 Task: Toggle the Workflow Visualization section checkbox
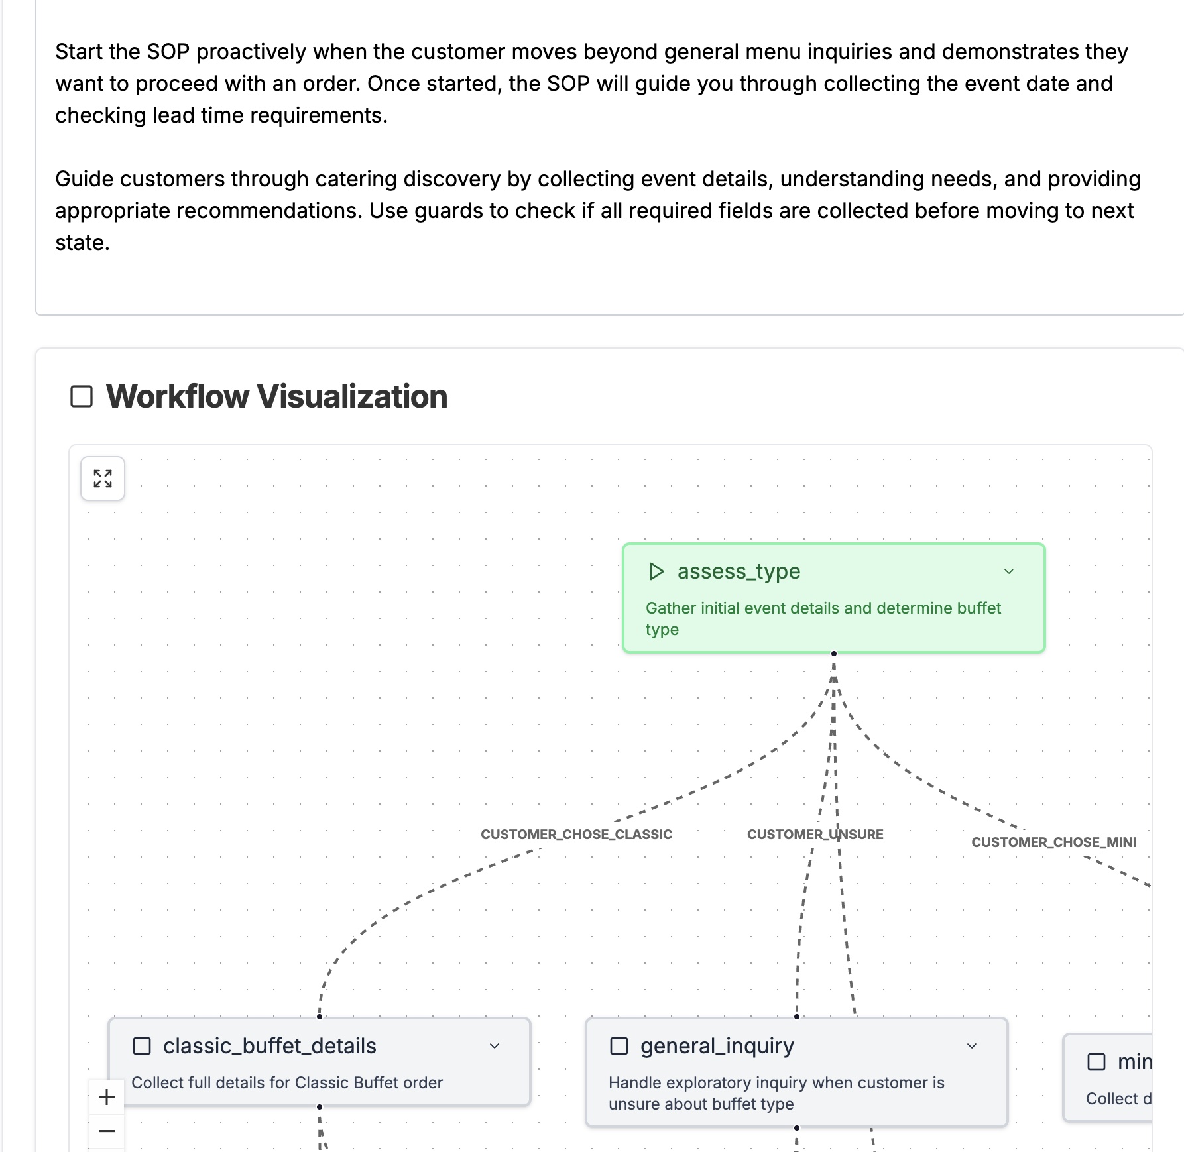pyautogui.click(x=81, y=396)
